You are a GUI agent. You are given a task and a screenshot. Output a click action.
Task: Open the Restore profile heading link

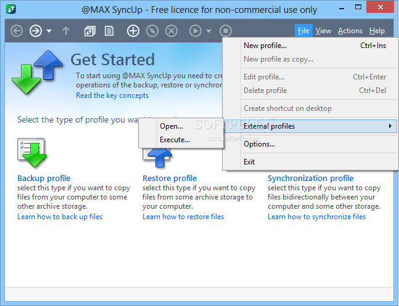[170, 178]
